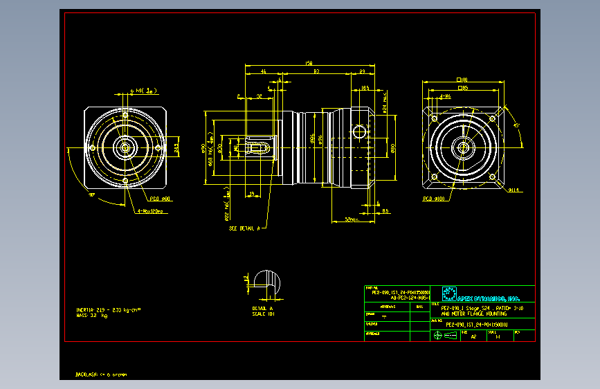The image size is (600, 389).
Task: Click AND MOTOR FLANGE MOUNTING title text
Action: pyautogui.click(x=474, y=314)
